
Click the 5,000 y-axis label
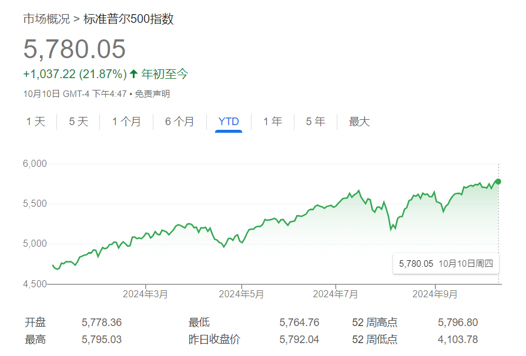coord(35,243)
